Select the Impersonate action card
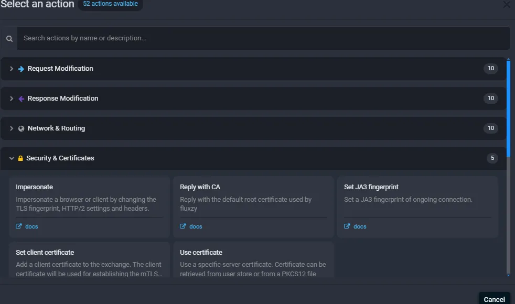The height and width of the screenshot is (304, 515). tap(89, 207)
